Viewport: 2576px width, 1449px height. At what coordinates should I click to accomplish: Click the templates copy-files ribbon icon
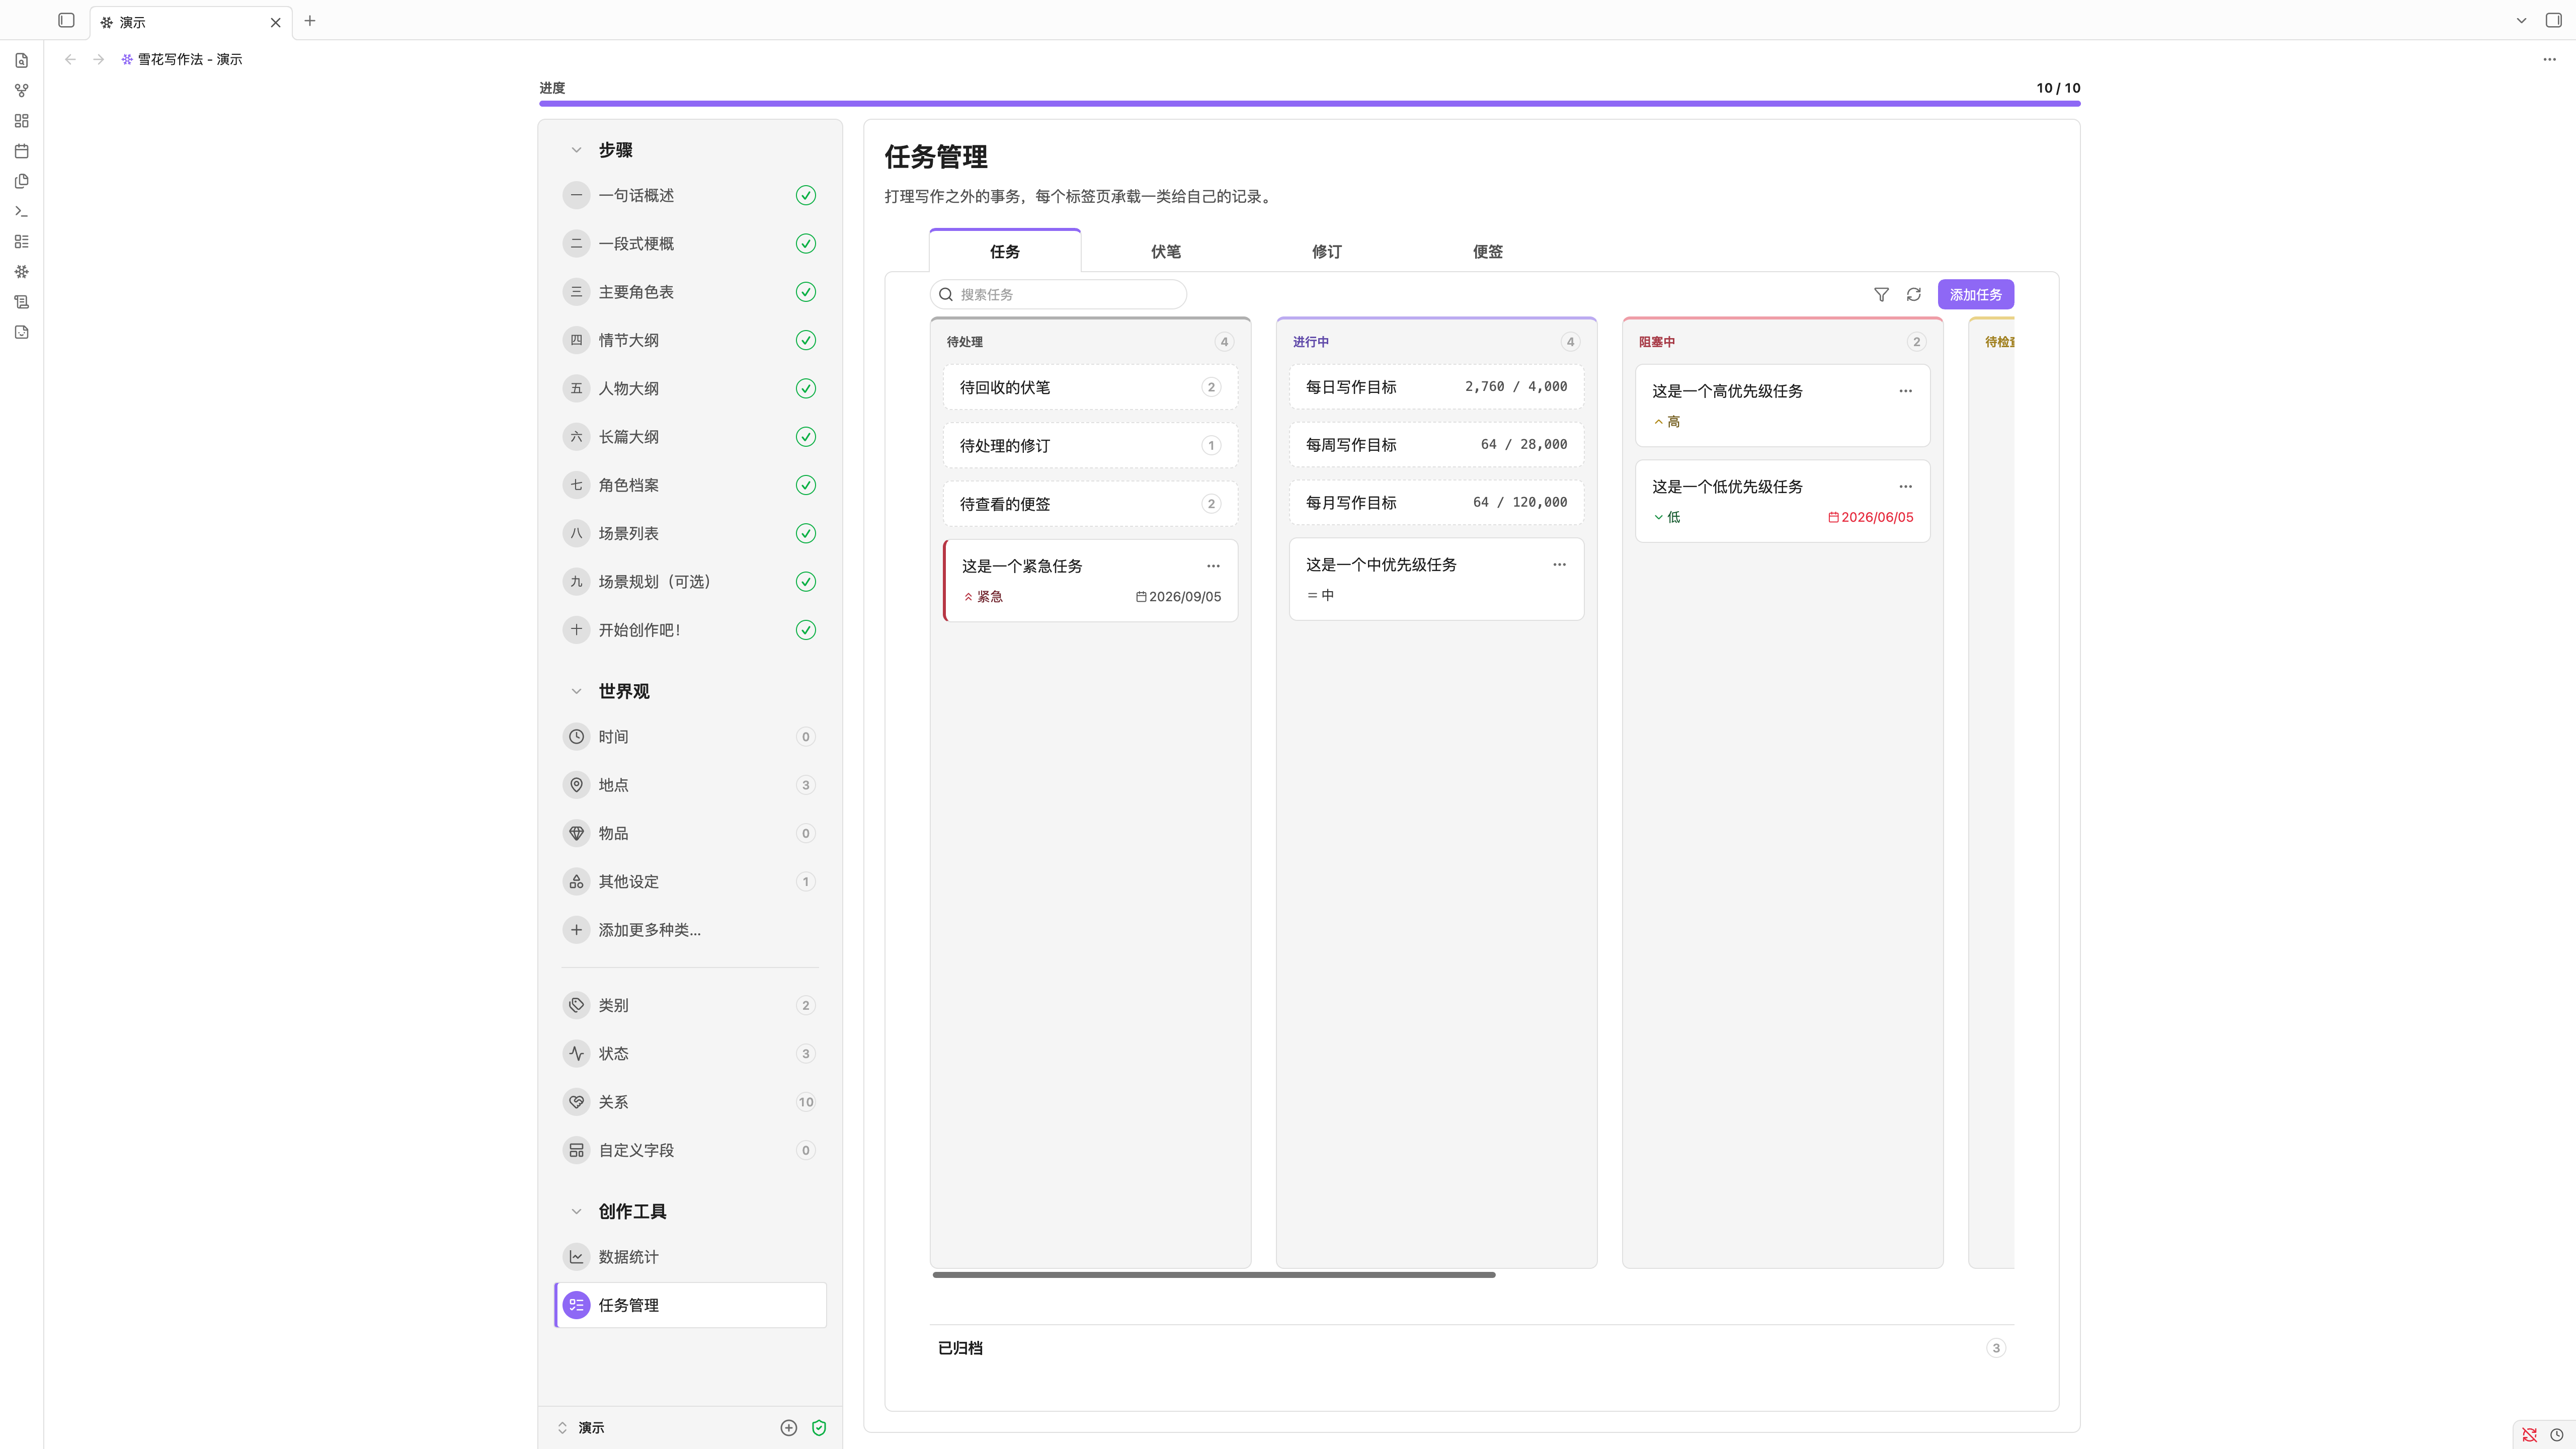coord(21,181)
